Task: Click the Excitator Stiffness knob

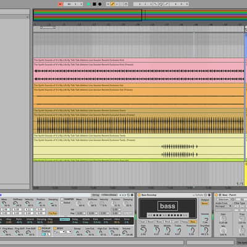Action: [x=15, y=203]
